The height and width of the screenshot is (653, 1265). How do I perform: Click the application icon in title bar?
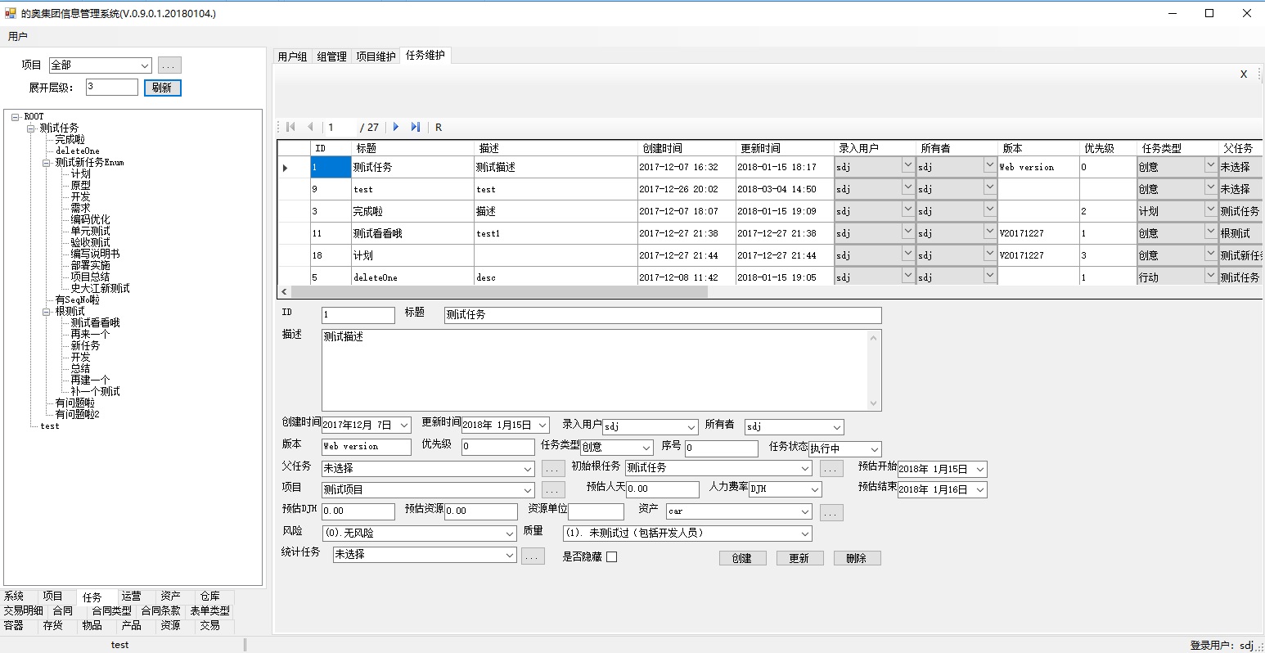click(11, 13)
